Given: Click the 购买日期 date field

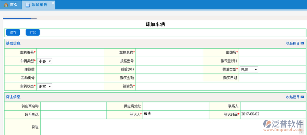Looking at the screenshot, I should [272, 78].
